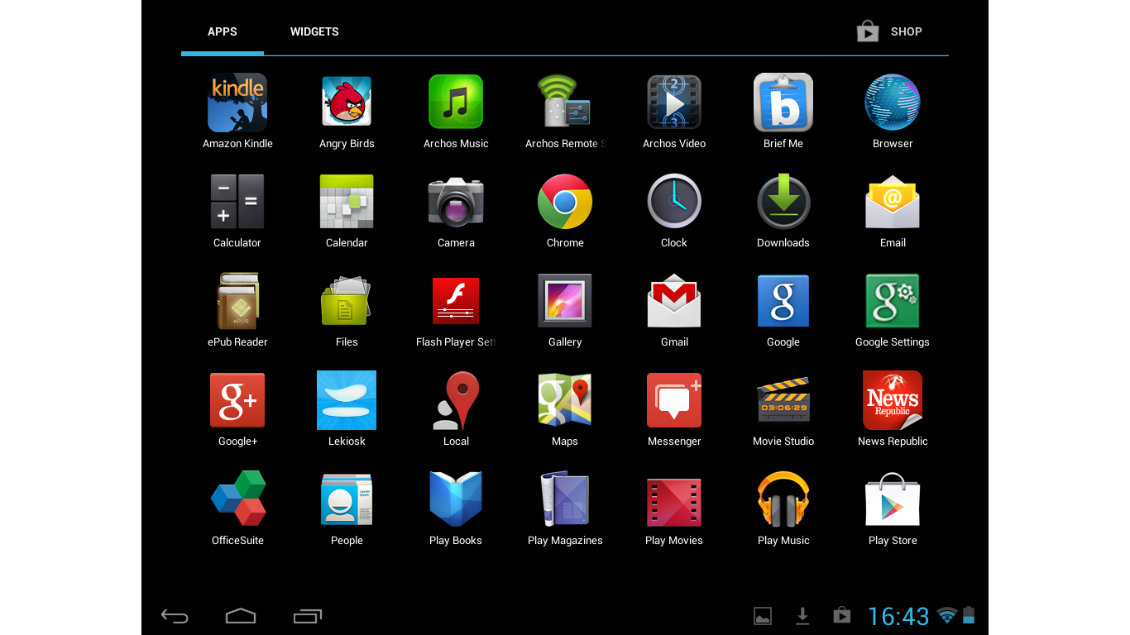The image size is (1130, 635).
Task: Launch the Messenger app
Action: (674, 400)
